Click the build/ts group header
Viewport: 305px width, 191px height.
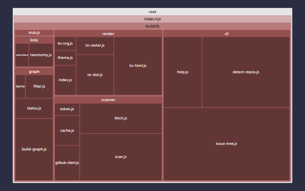click(152, 26)
